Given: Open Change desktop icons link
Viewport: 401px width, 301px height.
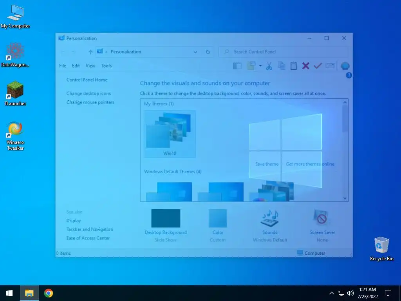Looking at the screenshot, I should (x=89, y=93).
